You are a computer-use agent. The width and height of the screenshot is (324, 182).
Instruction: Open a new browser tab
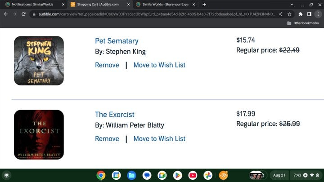204,4
